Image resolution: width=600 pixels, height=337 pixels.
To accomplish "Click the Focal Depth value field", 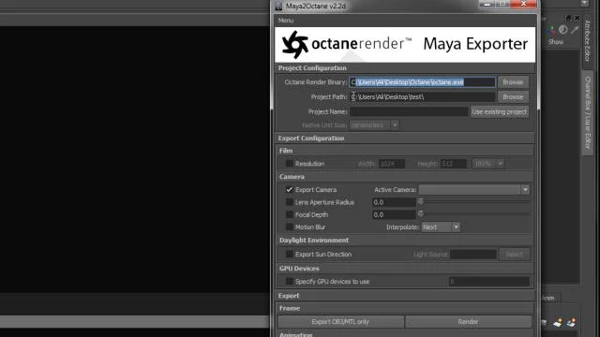I will point(394,214).
